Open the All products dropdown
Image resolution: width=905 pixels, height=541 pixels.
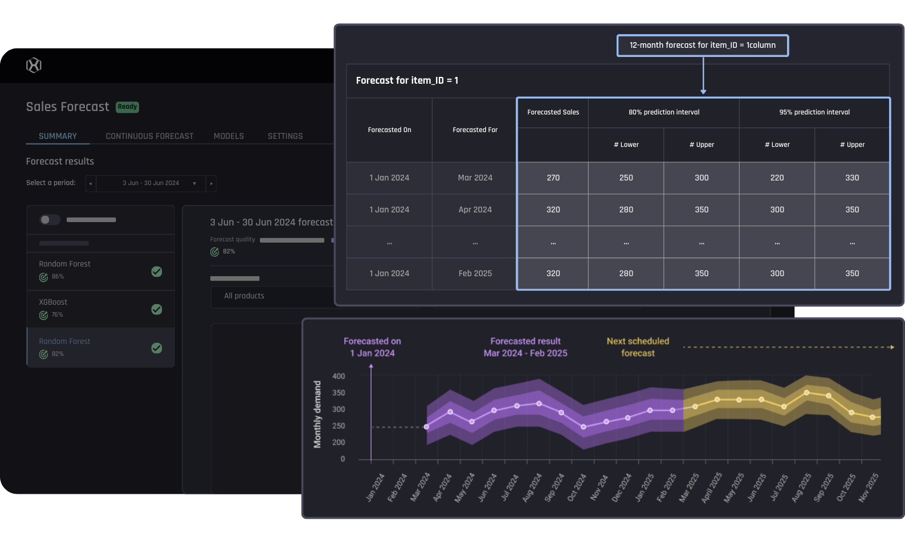272,297
